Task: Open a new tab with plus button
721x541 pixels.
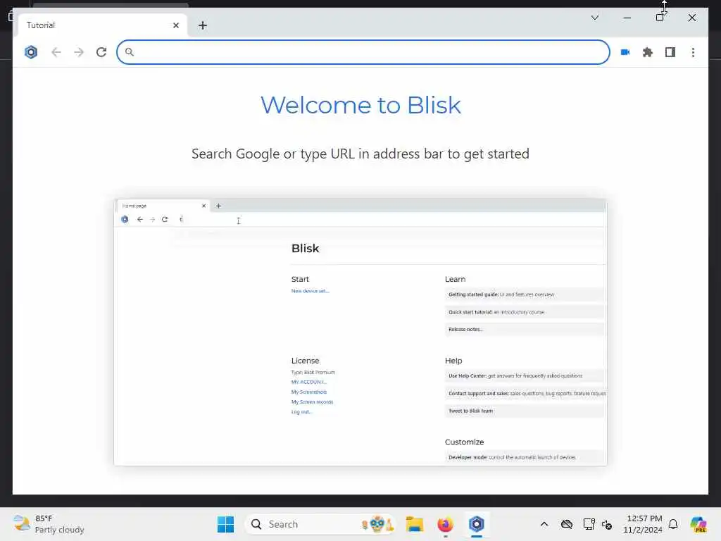Action: [x=203, y=25]
